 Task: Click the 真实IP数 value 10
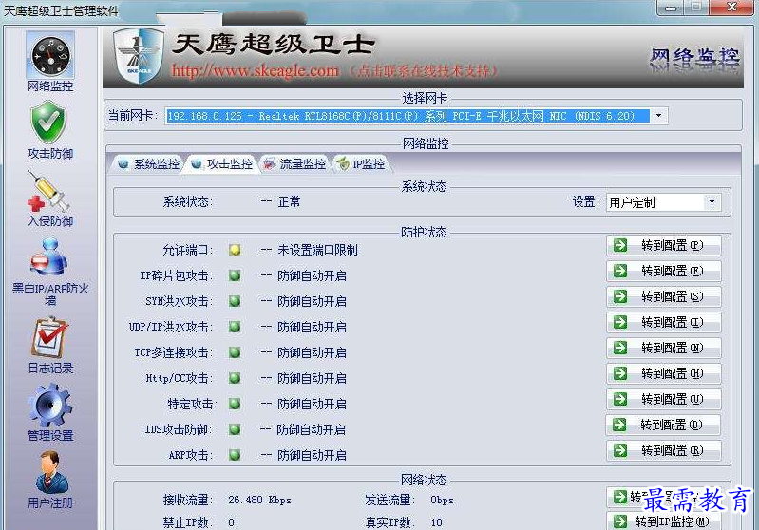tap(437, 522)
